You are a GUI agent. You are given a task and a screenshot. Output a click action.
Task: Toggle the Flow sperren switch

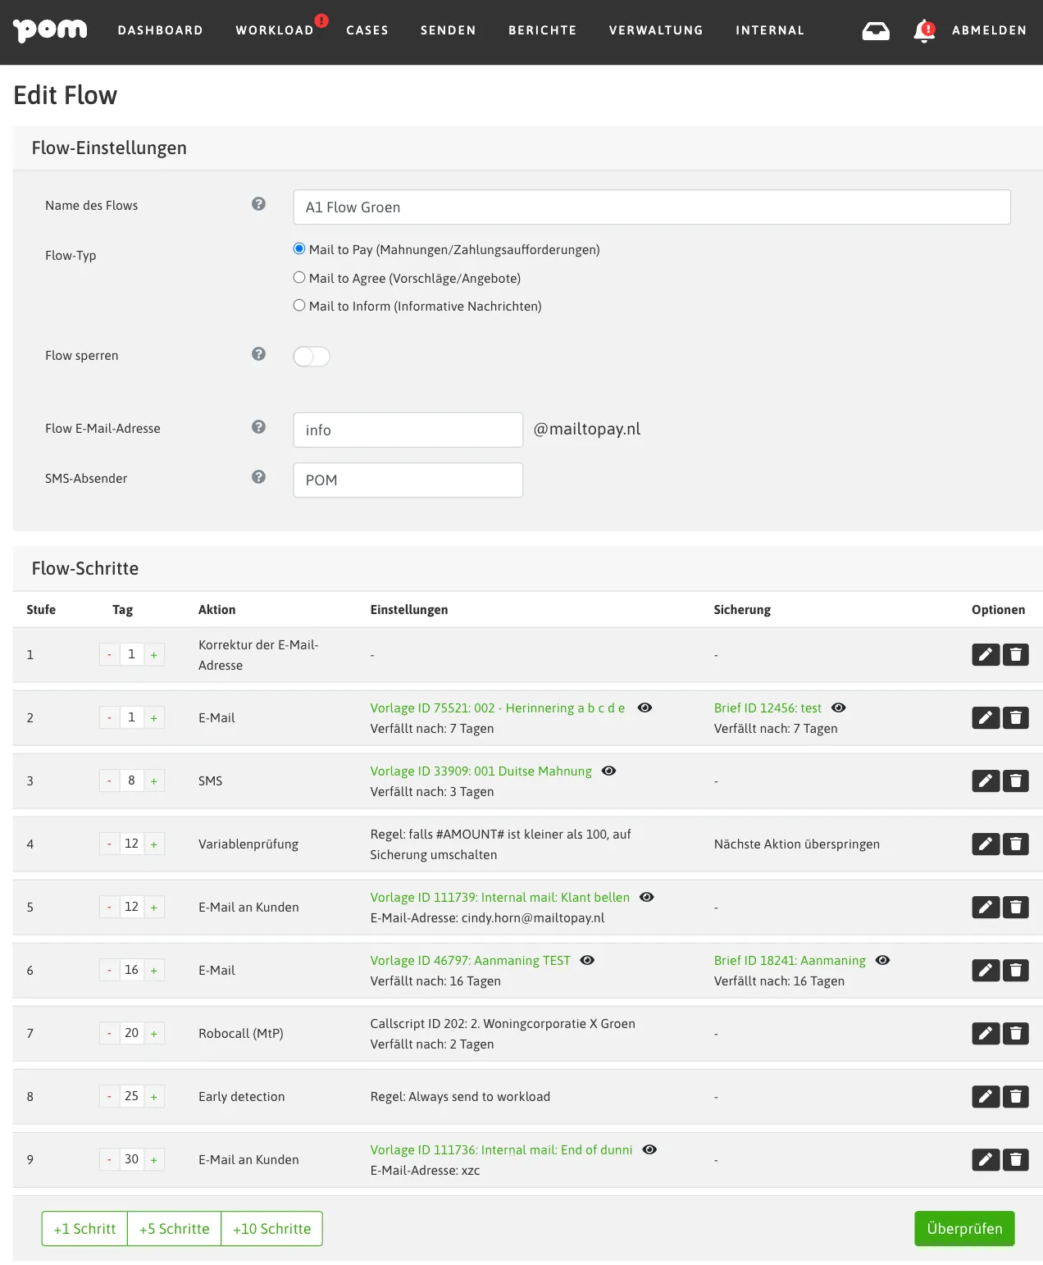click(312, 356)
